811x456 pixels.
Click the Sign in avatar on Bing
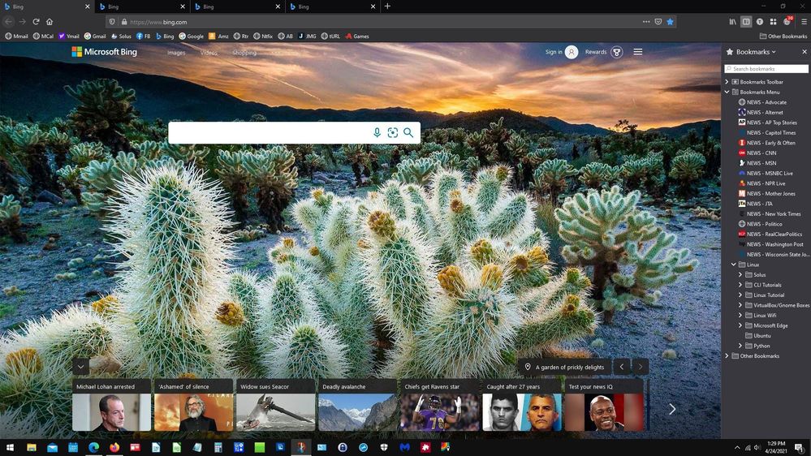coord(572,52)
